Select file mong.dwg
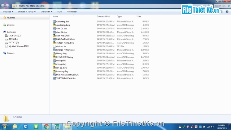 pos(61,64)
